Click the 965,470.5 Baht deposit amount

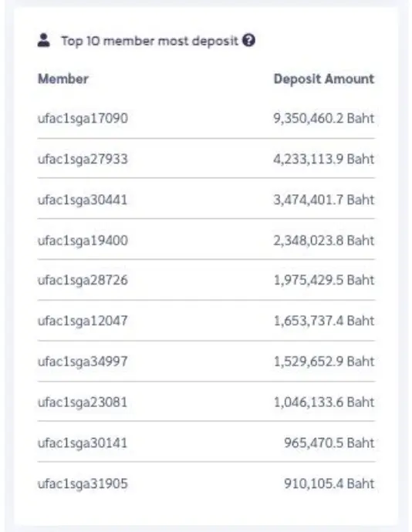(329, 443)
